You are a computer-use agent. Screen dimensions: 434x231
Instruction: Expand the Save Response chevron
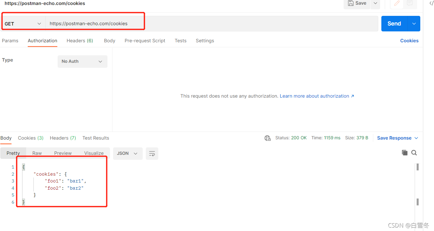click(x=416, y=138)
